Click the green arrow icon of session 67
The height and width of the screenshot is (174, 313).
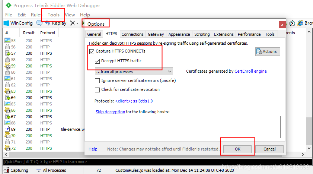(7, 117)
